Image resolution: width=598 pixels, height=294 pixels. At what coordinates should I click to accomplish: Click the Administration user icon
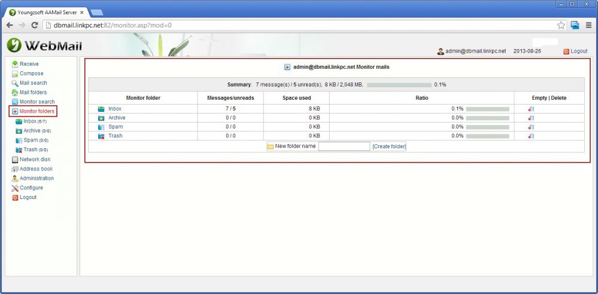pyautogui.click(x=15, y=179)
